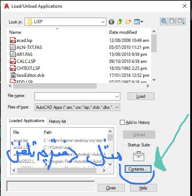Sort by Name column header
192x196 pixels.
coord(57,32)
